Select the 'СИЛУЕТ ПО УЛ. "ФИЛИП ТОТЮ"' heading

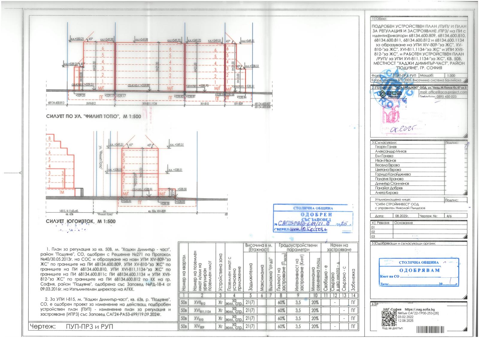coord(93,117)
